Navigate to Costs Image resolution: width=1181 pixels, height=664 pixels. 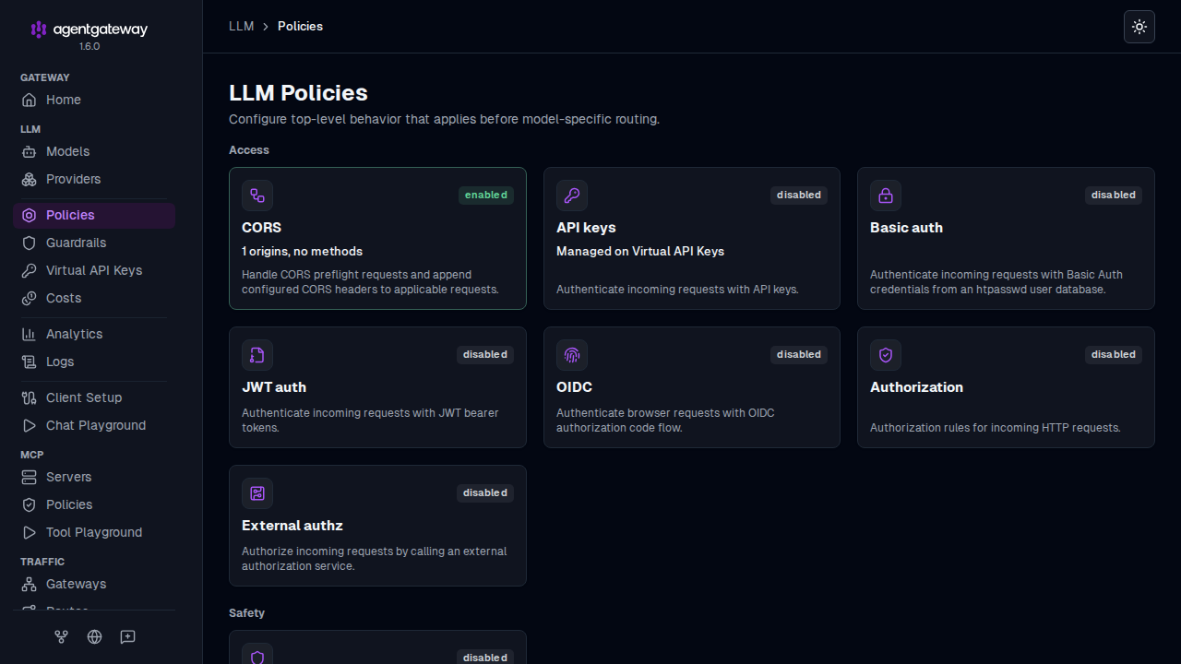coord(94,298)
